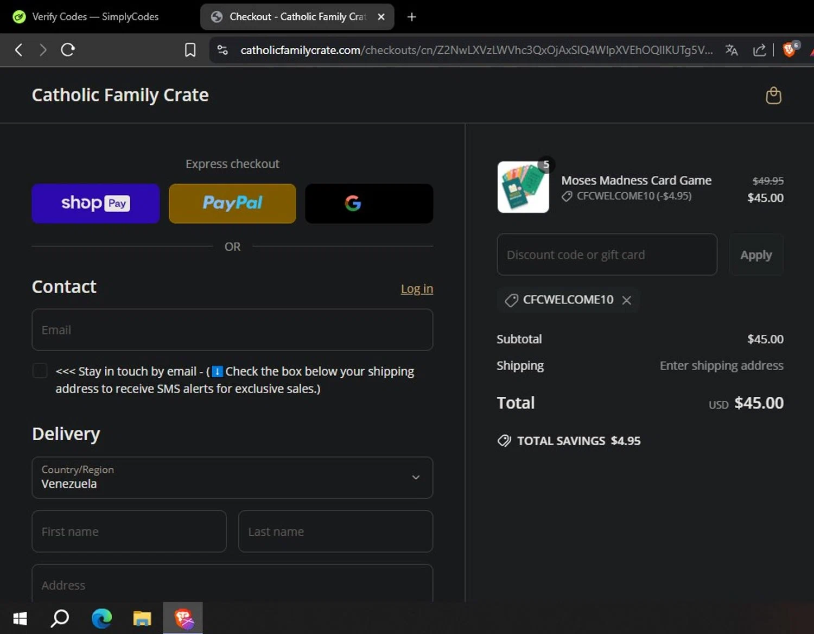The image size is (814, 634).
Task: Open File Explorer from taskbar
Action: (142, 618)
